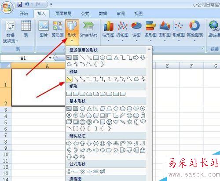This screenshot has width=220, height=181.
Task: Insert a 数据透视表 pivot table
Action: pyautogui.click(x=10, y=32)
